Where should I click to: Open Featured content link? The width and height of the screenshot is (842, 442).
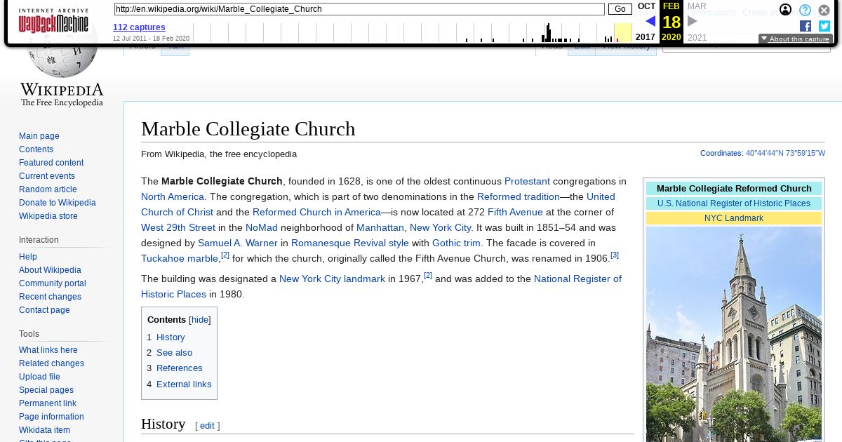point(51,163)
